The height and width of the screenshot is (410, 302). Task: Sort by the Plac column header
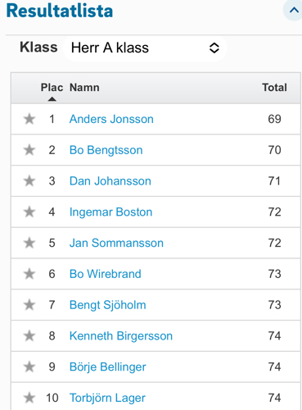[52, 88]
